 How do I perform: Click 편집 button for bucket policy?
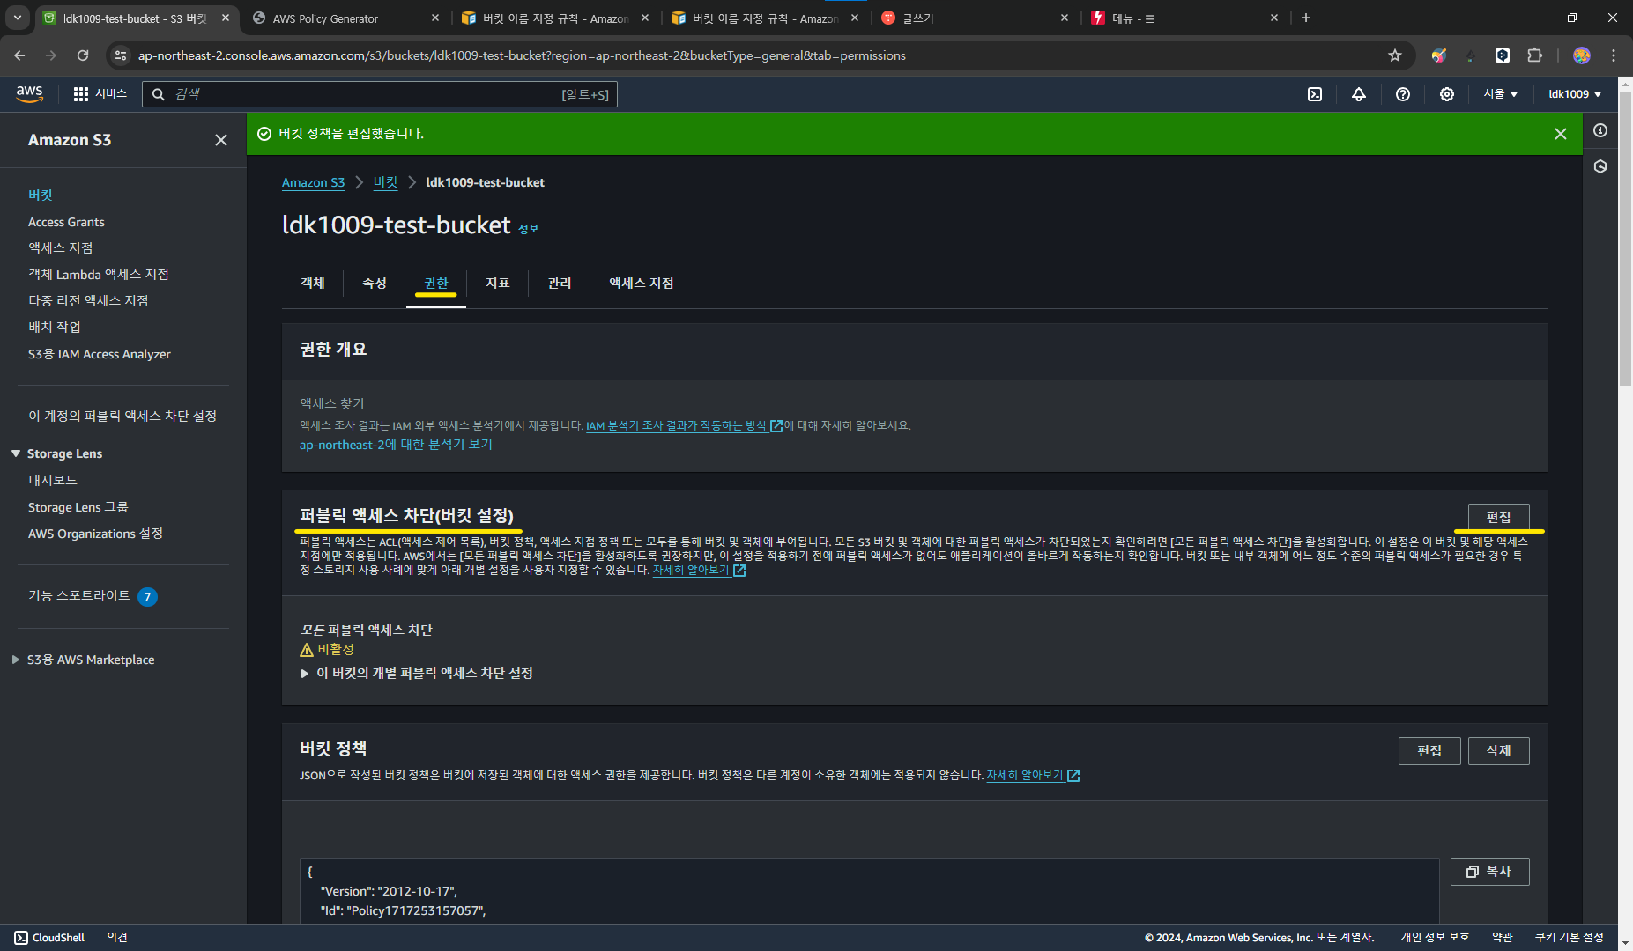click(x=1429, y=751)
